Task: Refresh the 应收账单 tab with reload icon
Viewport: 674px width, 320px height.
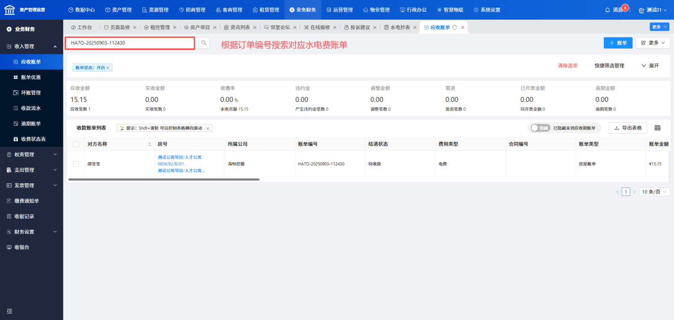Action: 455,27
